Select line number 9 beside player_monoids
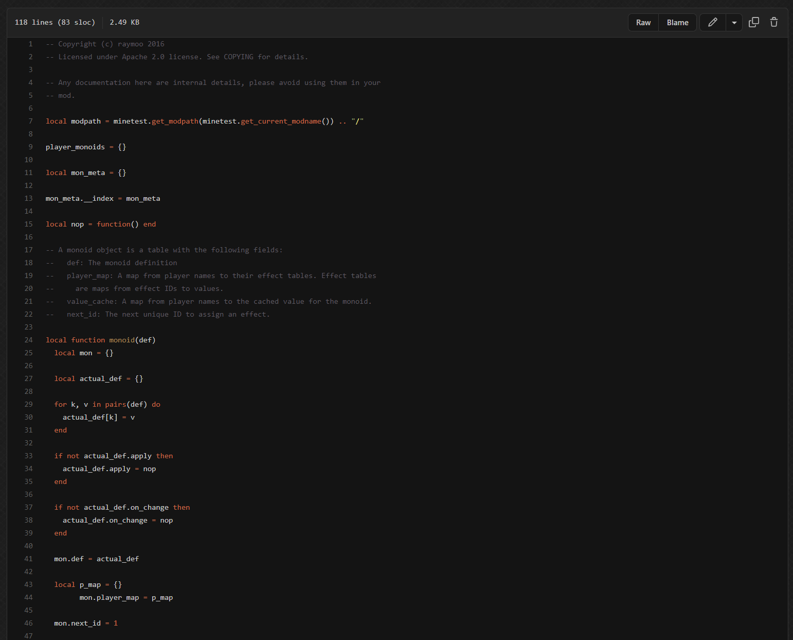 (30, 147)
